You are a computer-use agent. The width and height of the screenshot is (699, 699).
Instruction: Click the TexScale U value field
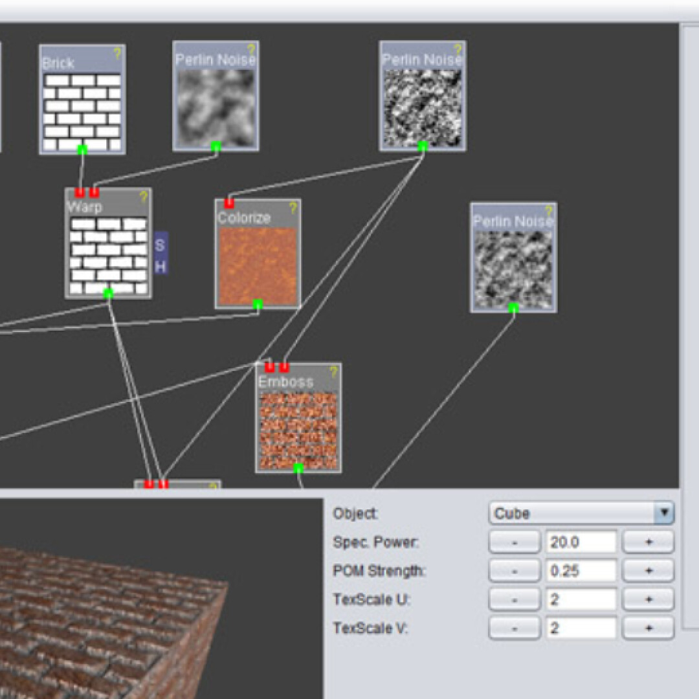[x=581, y=599]
